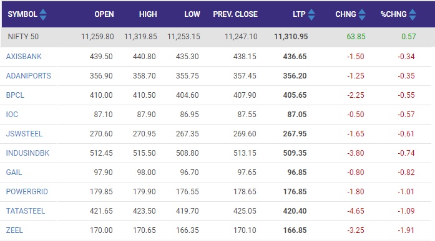Screen dimensions: 435x241
Task: Click the GAIL symbol link
Action: [x=14, y=172]
